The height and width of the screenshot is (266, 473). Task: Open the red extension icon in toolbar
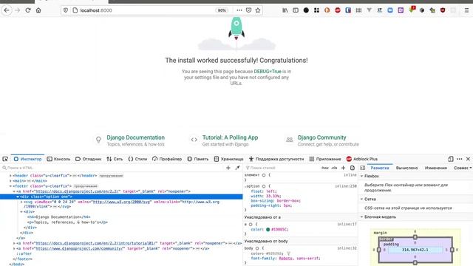338,10
